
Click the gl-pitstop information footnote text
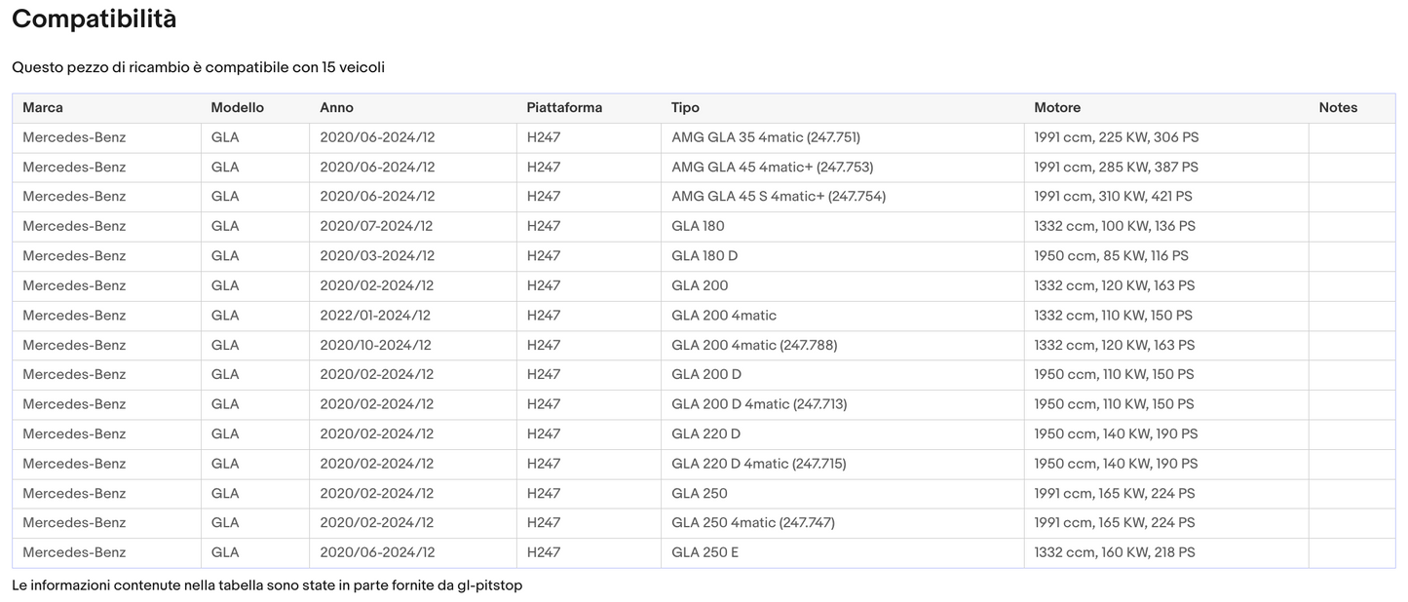(x=267, y=585)
